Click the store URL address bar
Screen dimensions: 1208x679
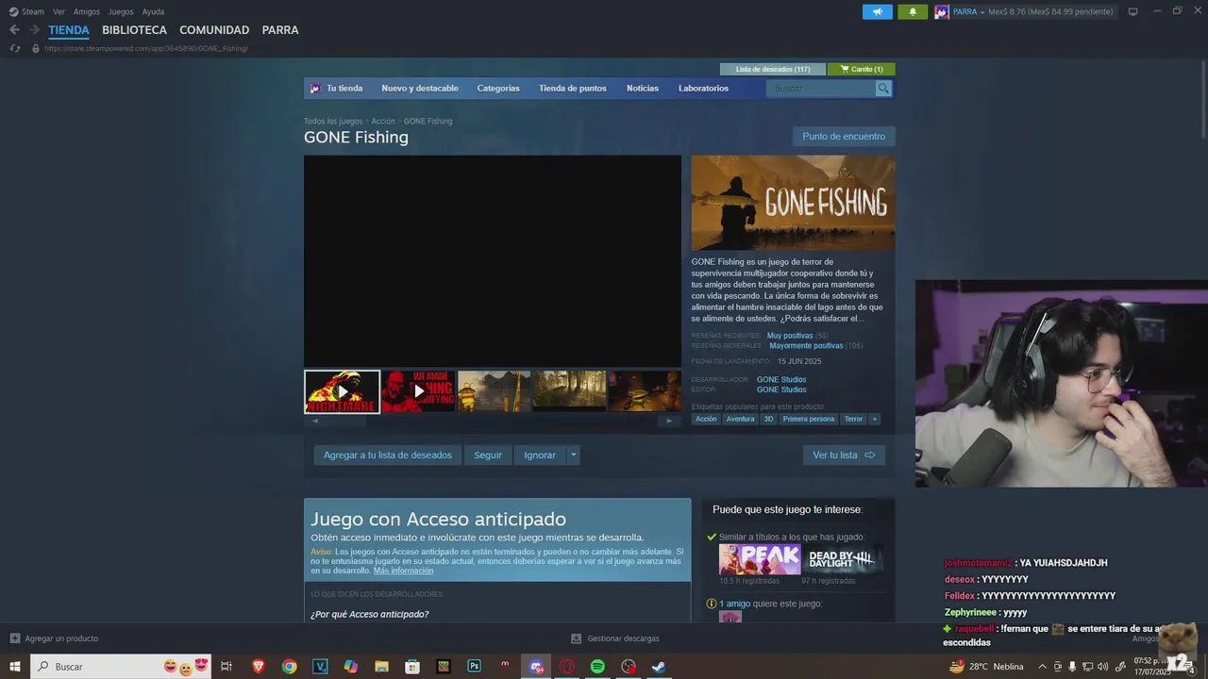[146, 48]
